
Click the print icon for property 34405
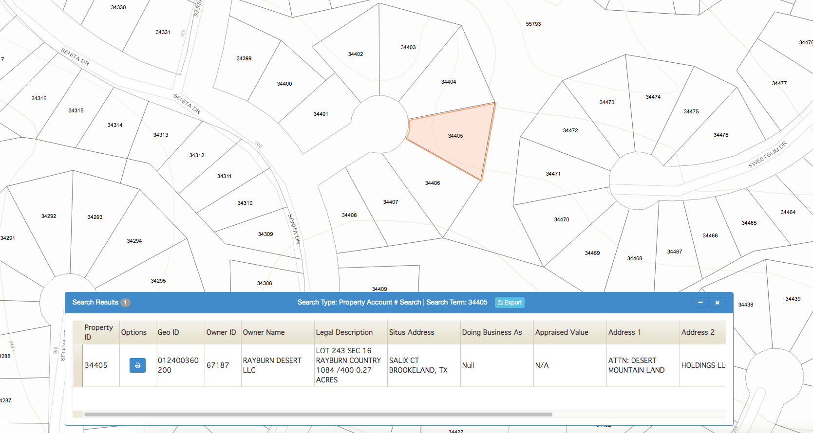[137, 365]
